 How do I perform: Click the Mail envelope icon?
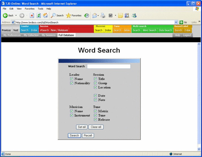(94, 16)
